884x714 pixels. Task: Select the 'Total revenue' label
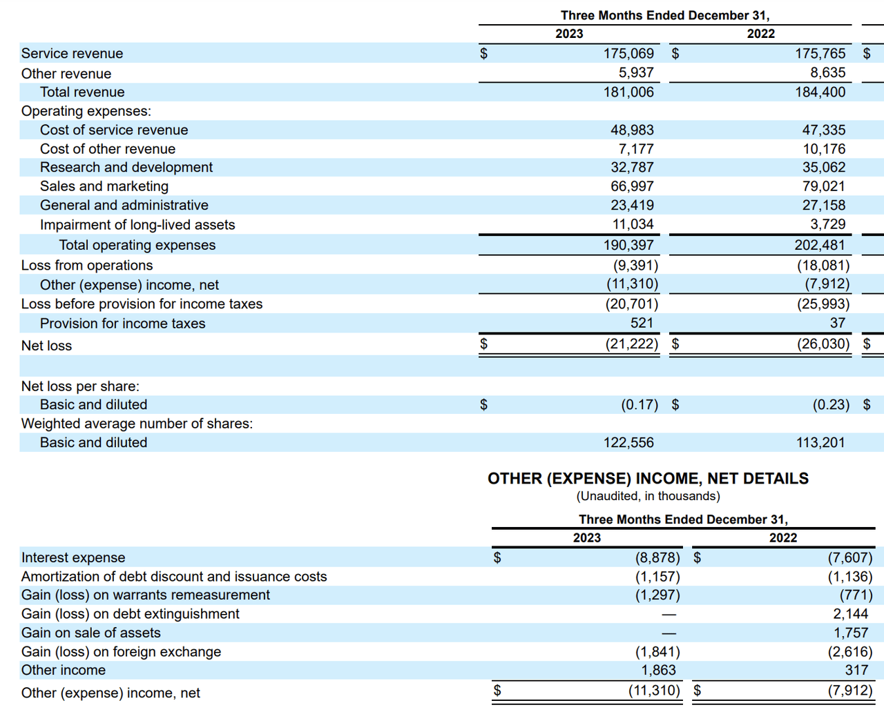(82, 92)
